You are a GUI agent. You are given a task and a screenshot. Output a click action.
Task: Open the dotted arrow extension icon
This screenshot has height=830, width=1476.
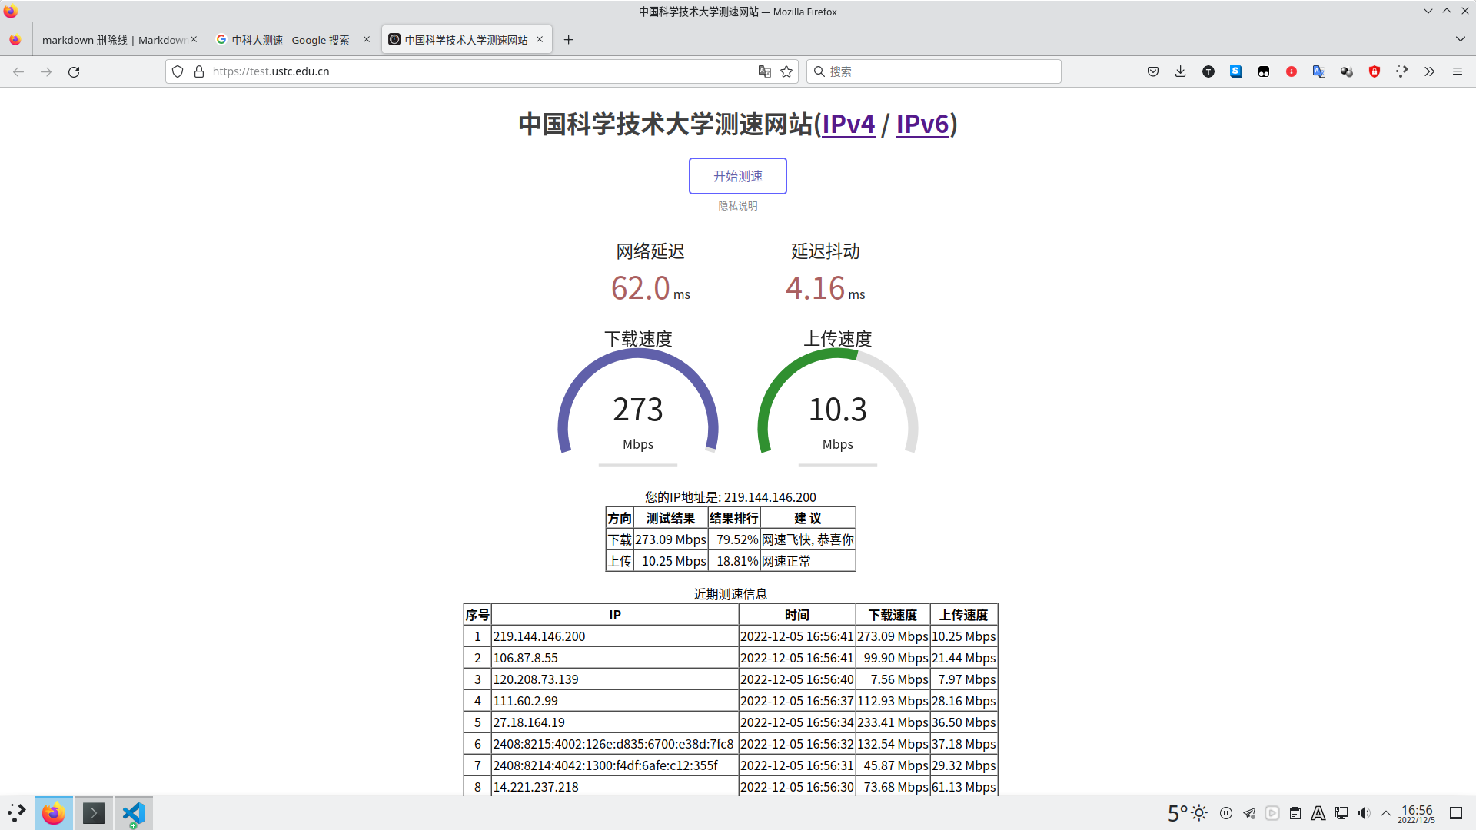pos(1402,71)
